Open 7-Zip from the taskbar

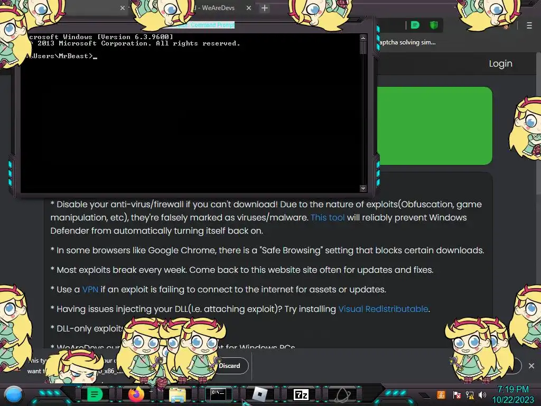pos(301,394)
